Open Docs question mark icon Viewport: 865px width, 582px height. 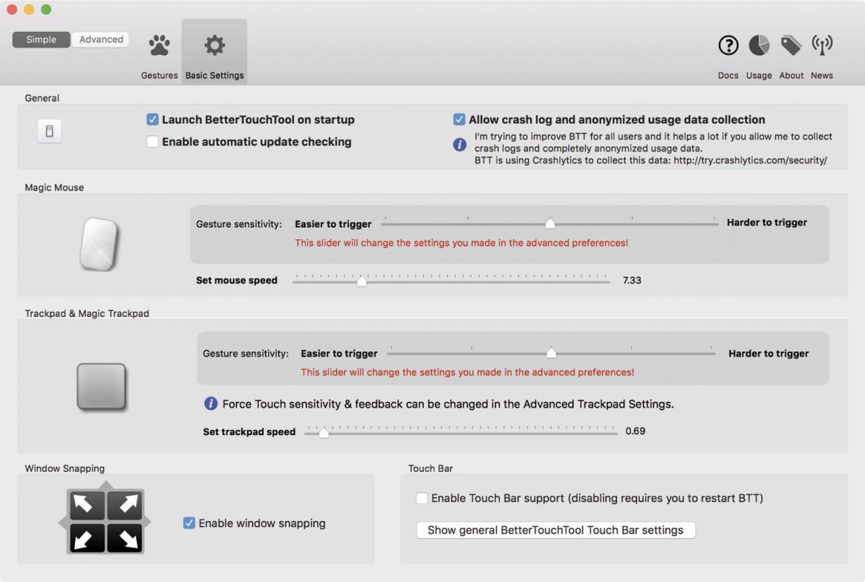click(x=728, y=45)
